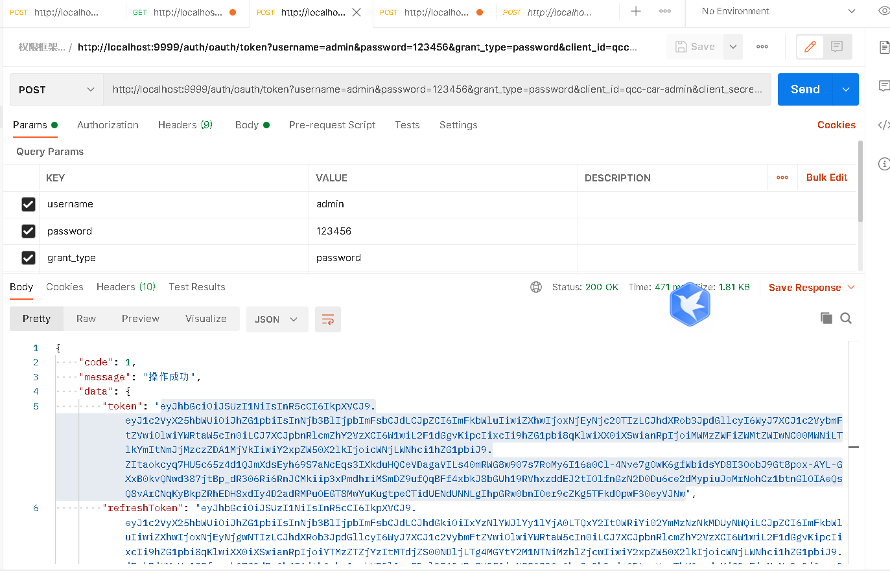Open the Cookies link
Image resolution: width=890 pixels, height=574 pixels.
(836, 125)
